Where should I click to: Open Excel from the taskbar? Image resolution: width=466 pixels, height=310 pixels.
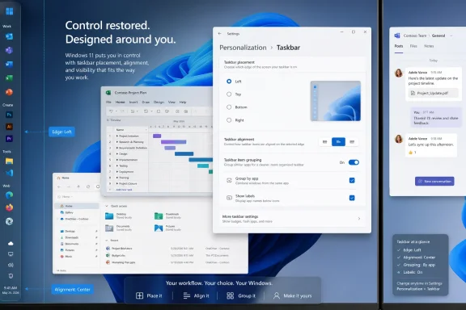click(9, 77)
